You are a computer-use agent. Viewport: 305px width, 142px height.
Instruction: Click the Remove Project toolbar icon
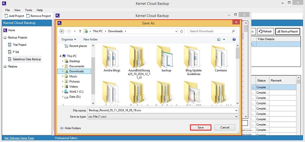click(28, 16)
